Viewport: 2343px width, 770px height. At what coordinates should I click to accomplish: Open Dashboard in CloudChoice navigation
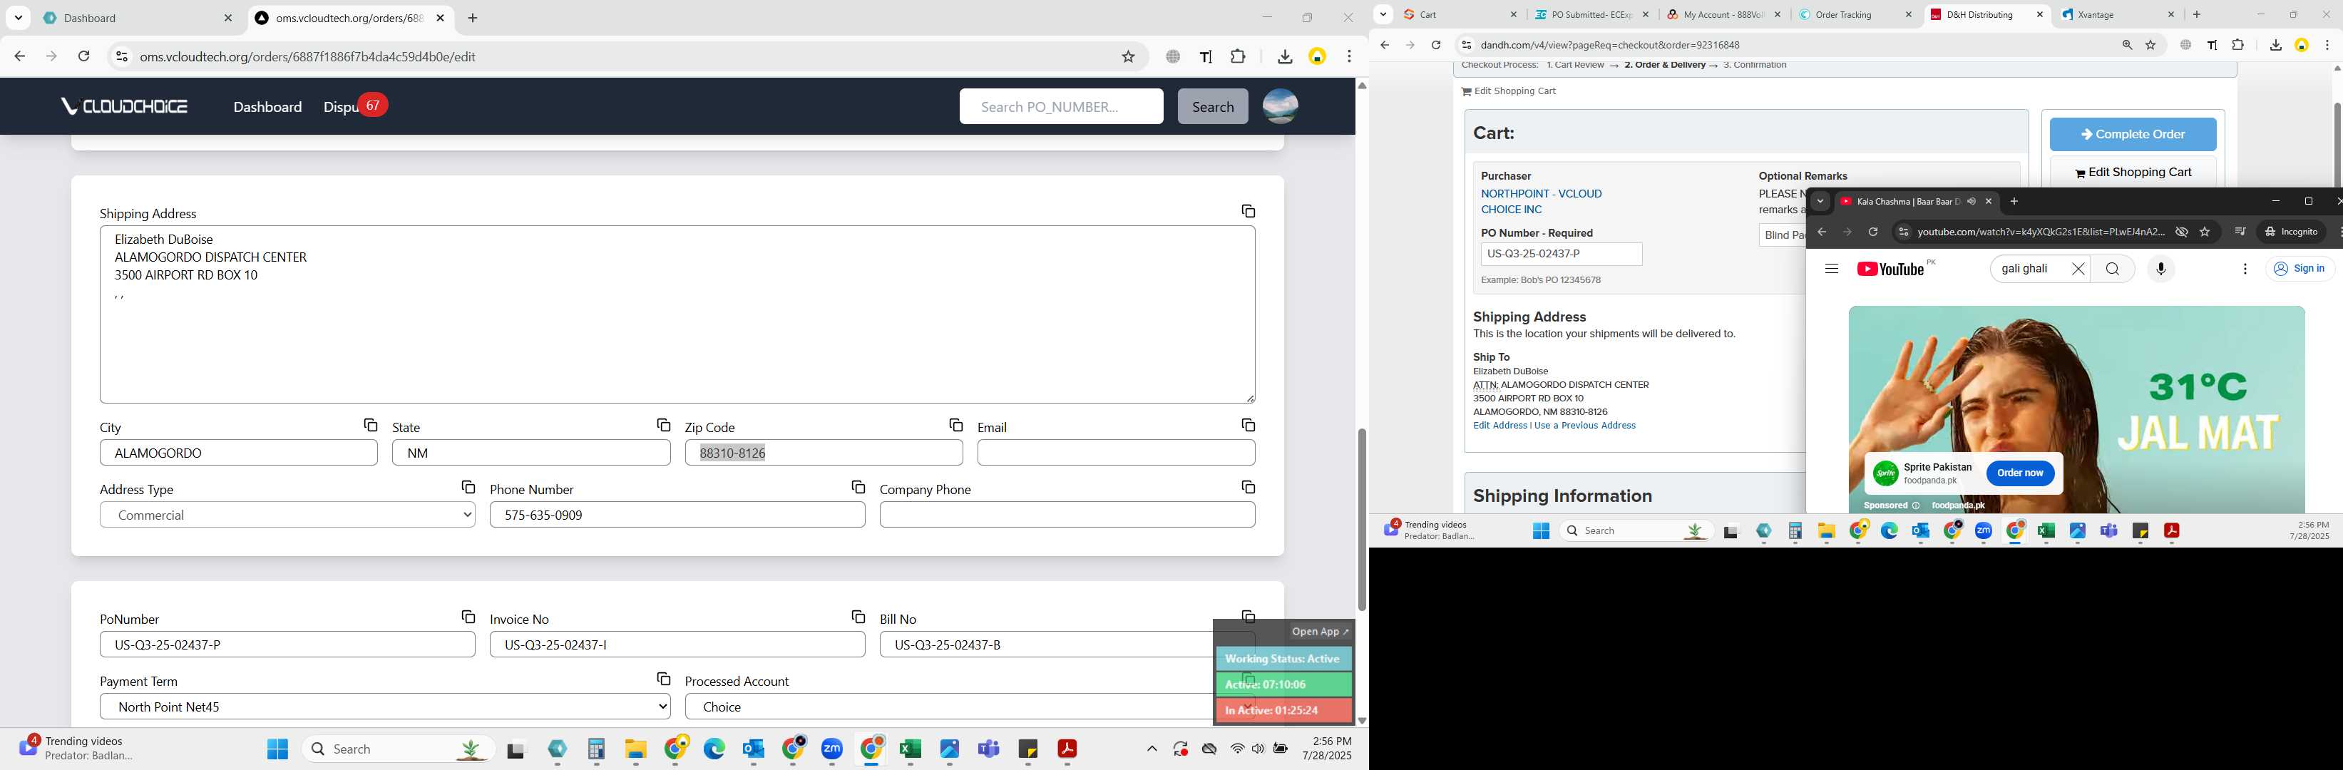[x=267, y=106]
